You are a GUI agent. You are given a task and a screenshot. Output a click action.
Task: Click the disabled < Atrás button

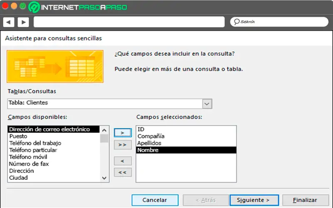tap(206, 200)
